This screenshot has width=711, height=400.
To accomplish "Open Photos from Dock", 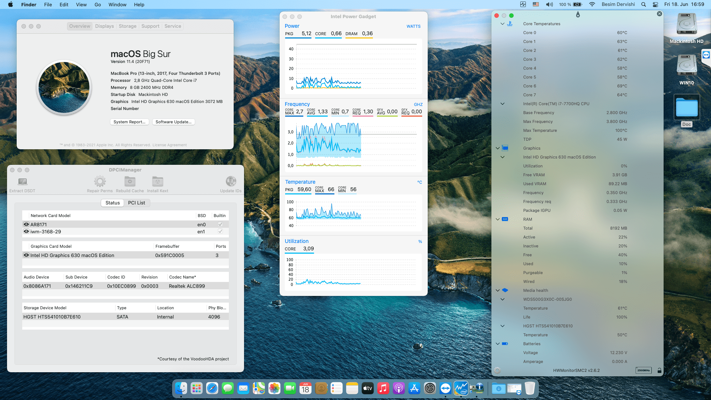I will click(x=274, y=388).
